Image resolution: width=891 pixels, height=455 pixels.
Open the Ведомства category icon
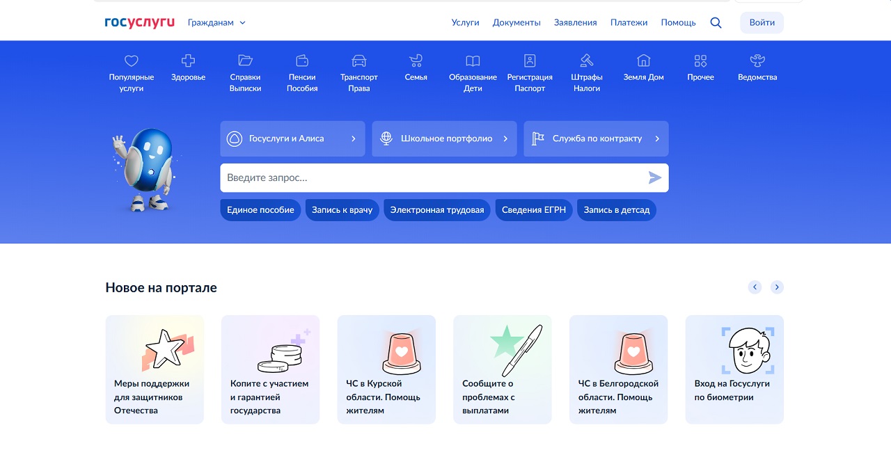[x=757, y=61]
